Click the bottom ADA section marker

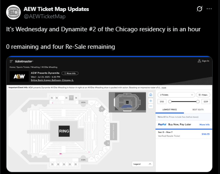(83, 160)
